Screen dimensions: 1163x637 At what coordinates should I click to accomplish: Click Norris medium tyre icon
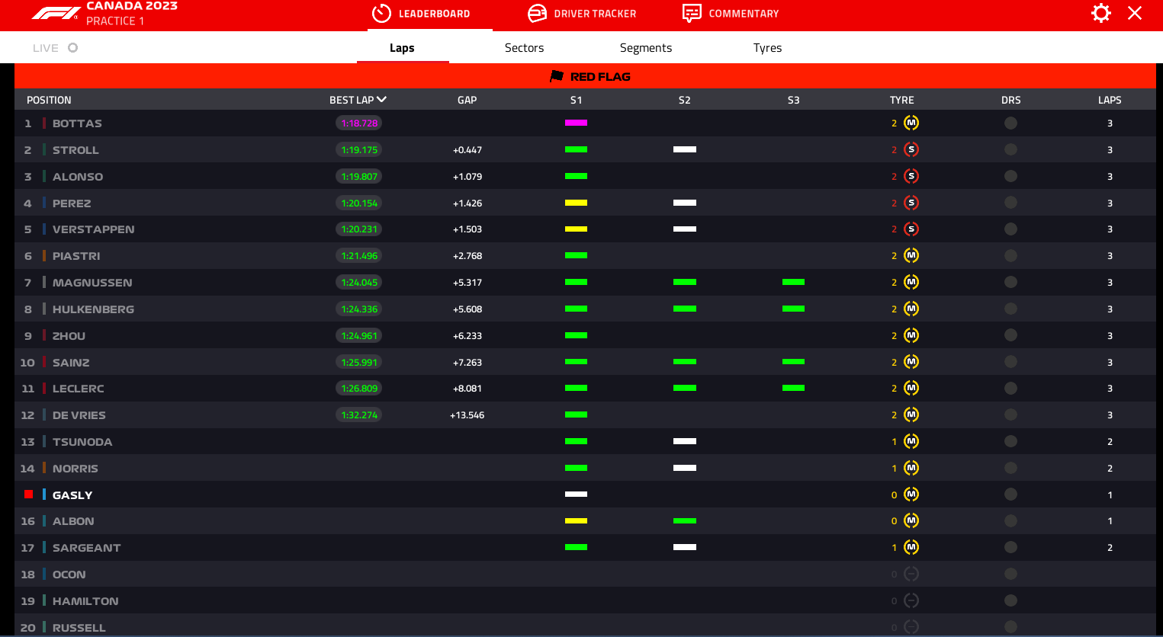pos(911,468)
